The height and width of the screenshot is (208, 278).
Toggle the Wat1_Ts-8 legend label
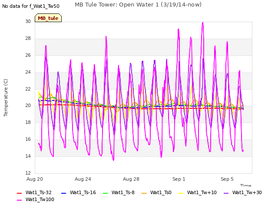pos(123,192)
